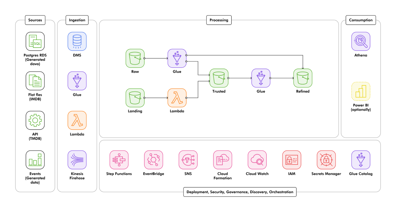Image resolution: width=396 pixels, height=212 pixels.
Task: Click the Power BI icon
Action: tap(361, 91)
